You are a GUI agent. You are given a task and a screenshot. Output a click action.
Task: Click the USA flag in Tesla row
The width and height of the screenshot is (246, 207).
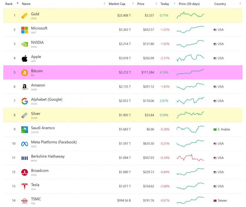pyautogui.click(x=215, y=186)
